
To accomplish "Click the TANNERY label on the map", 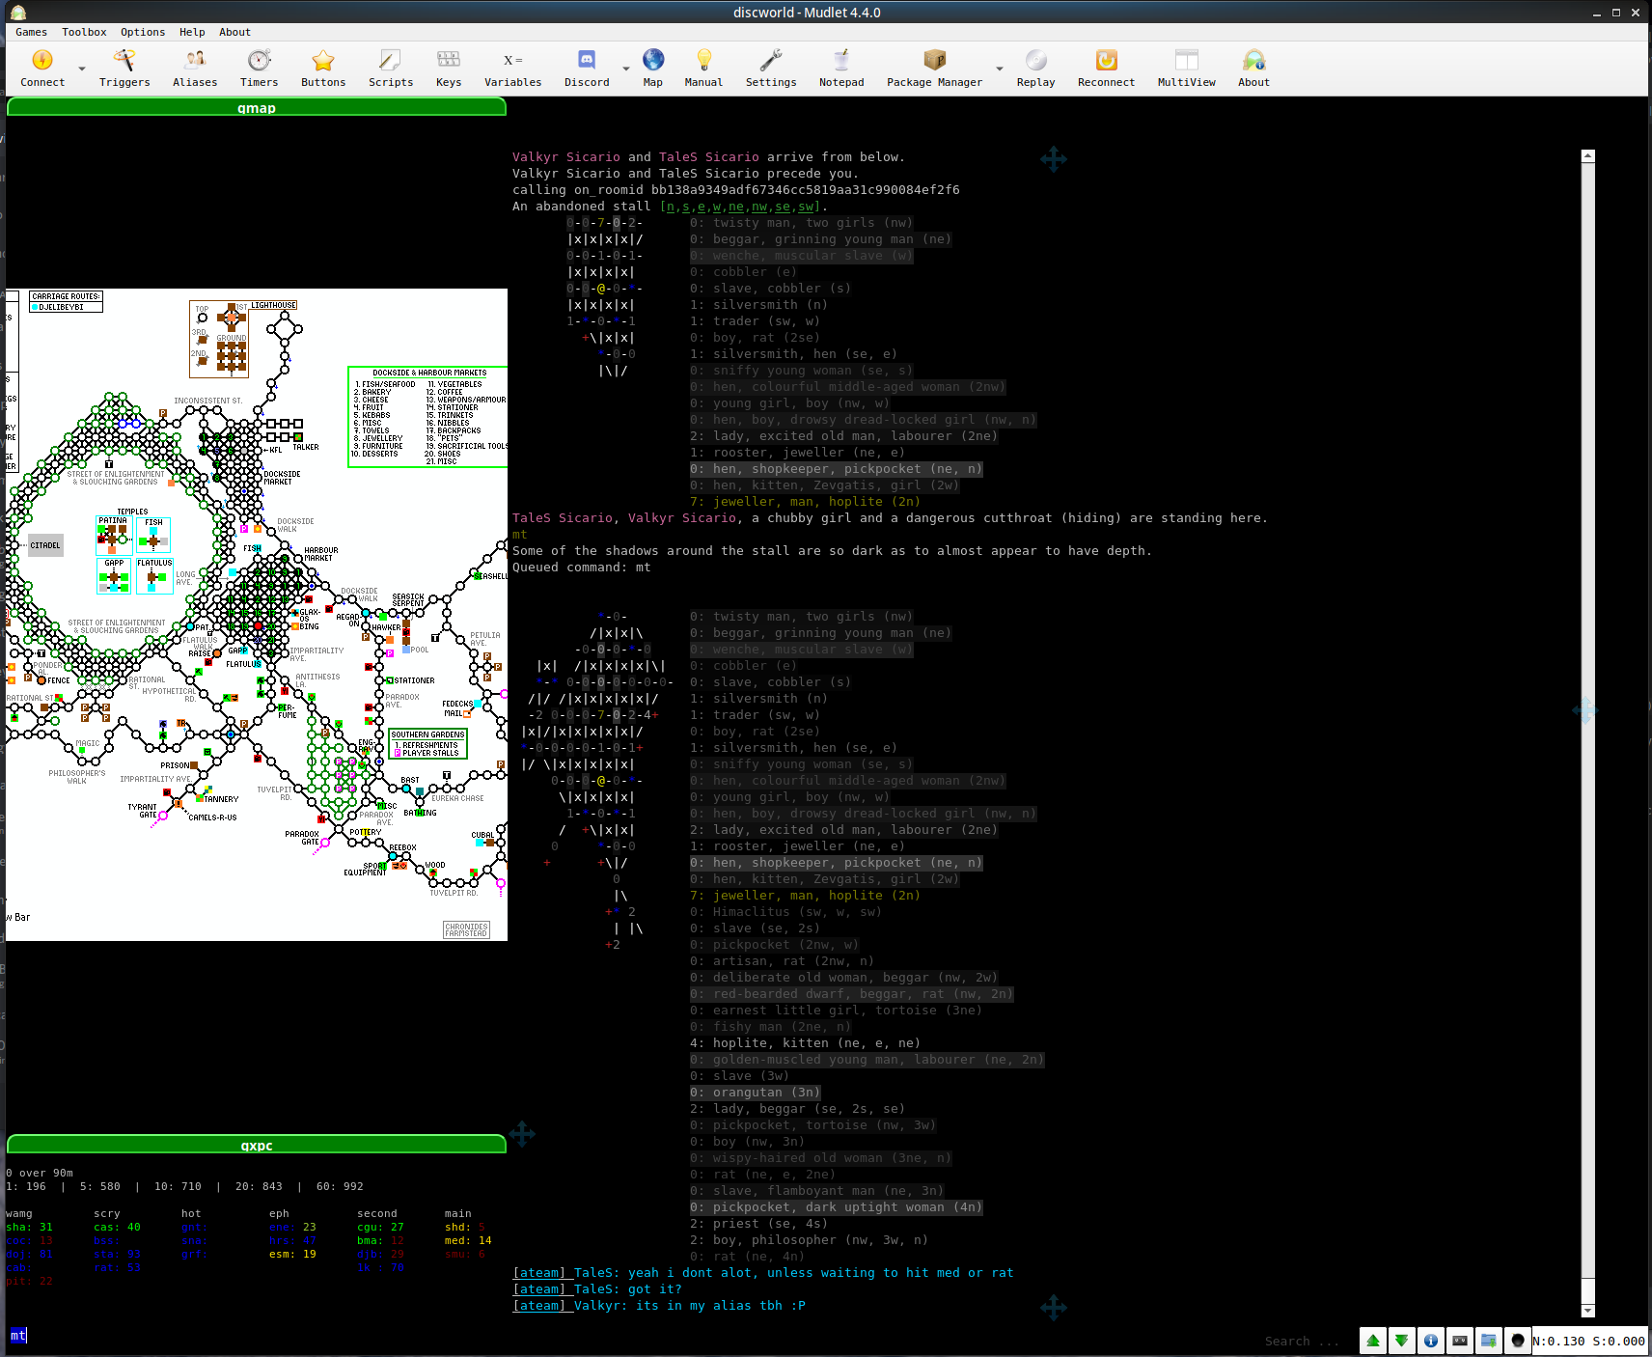I will (221, 799).
